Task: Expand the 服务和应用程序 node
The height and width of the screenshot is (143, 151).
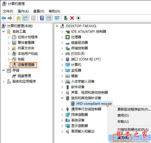Action: (x=4, y=82)
